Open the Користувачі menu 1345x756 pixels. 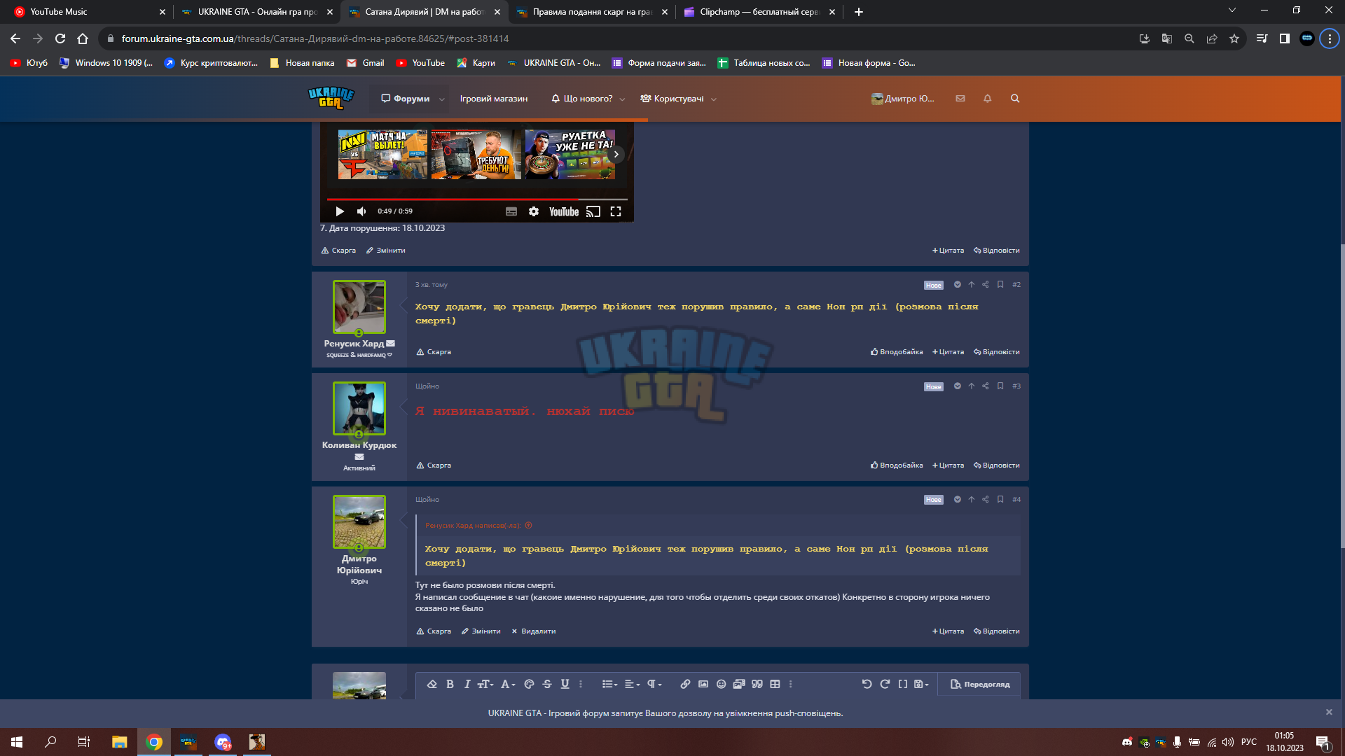pos(672,99)
